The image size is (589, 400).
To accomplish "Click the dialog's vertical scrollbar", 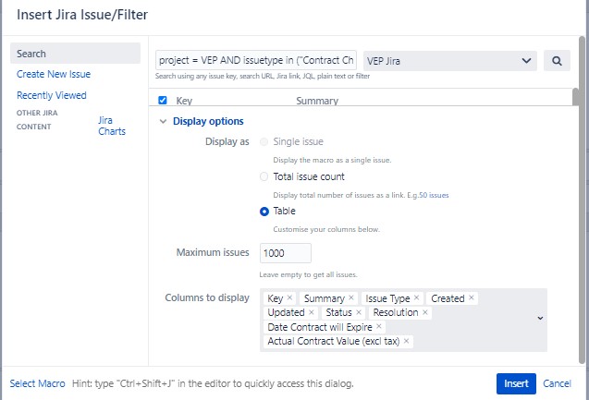I will (x=582, y=200).
